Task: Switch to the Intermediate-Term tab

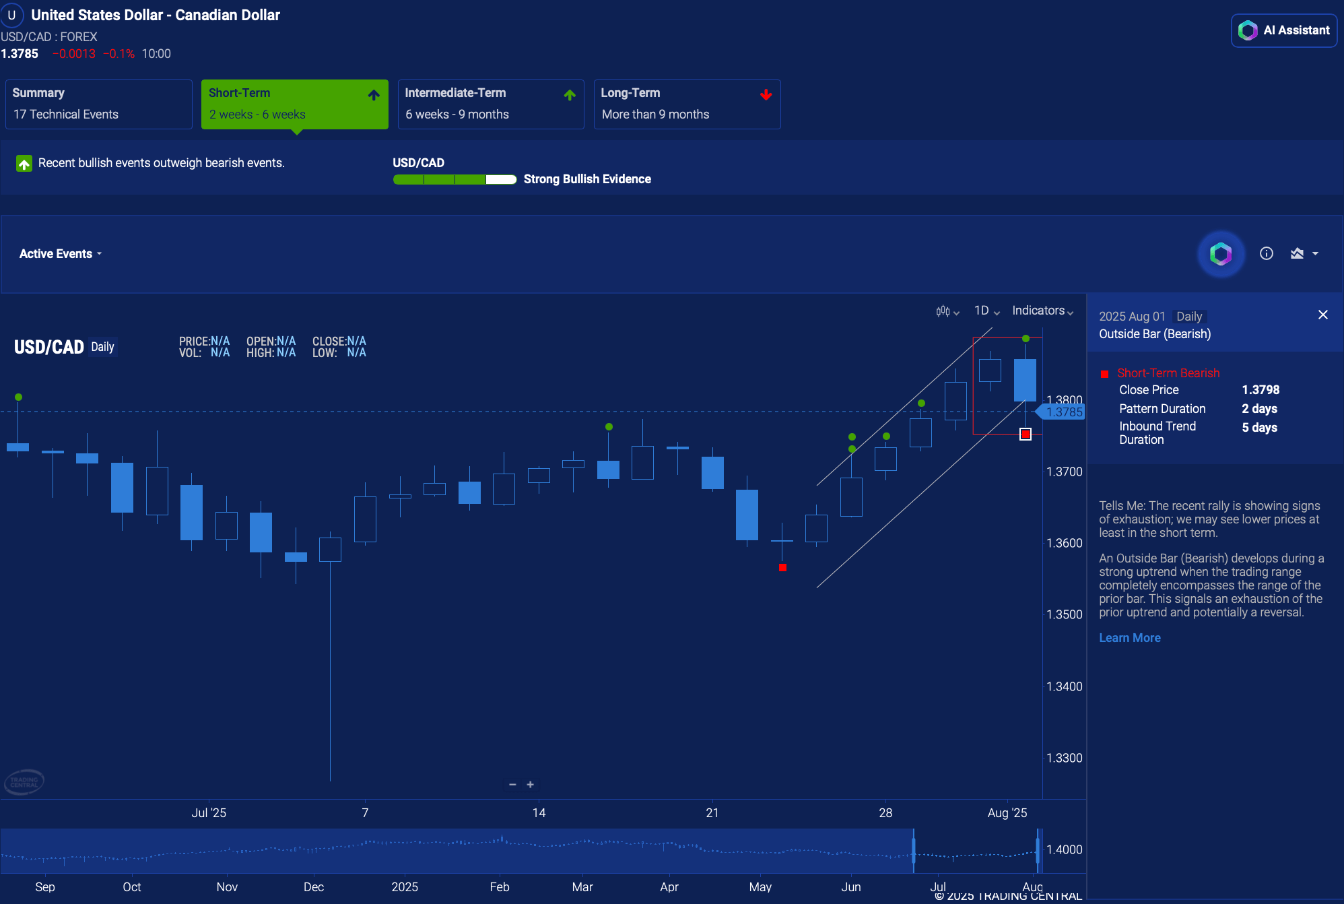Action: [491, 104]
